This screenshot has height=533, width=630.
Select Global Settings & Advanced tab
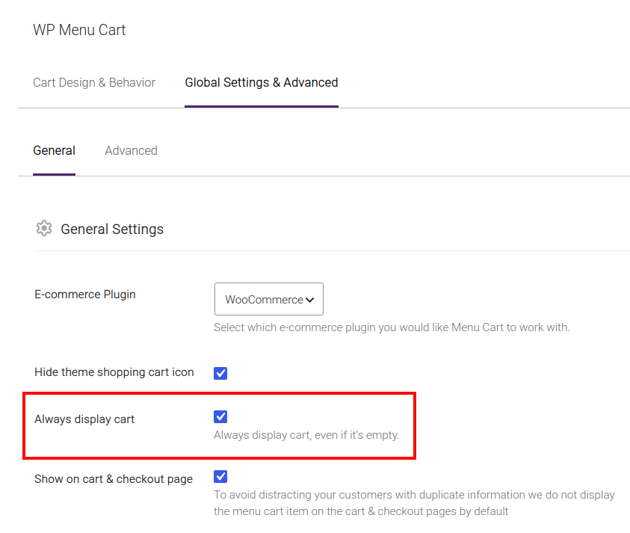pos(262,82)
